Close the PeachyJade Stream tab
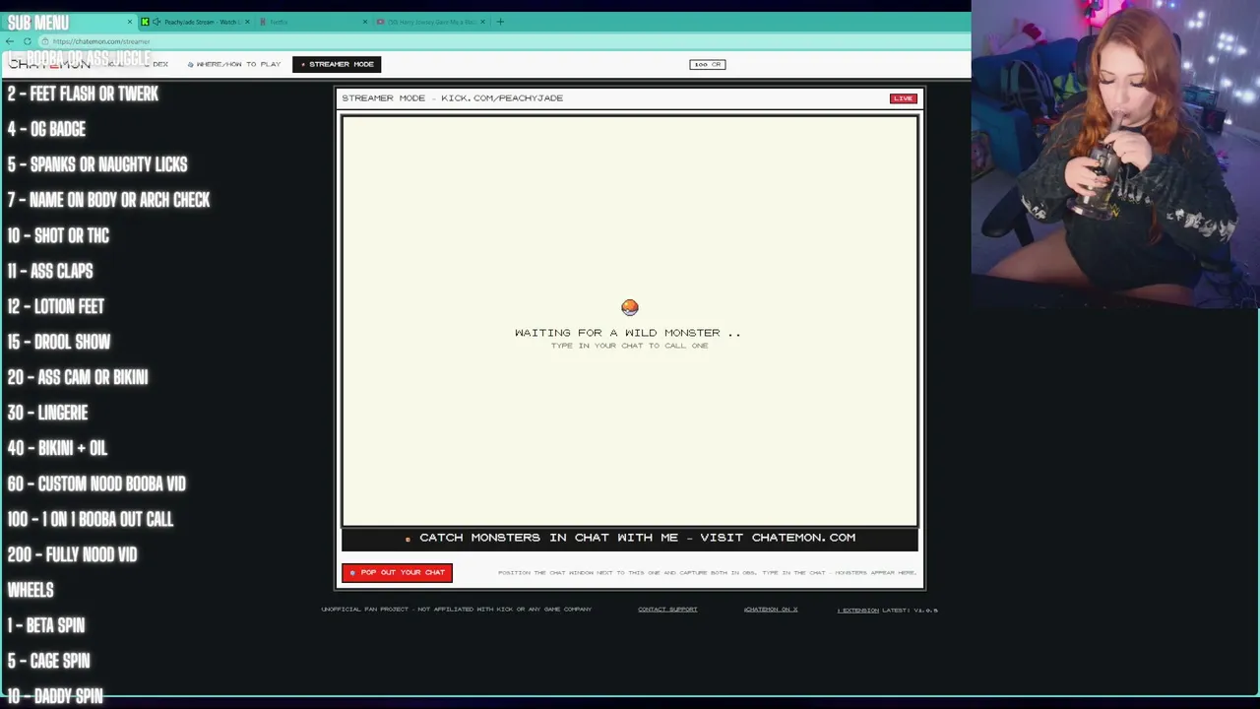This screenshot has width=1260, height=709. click(247, 22)
